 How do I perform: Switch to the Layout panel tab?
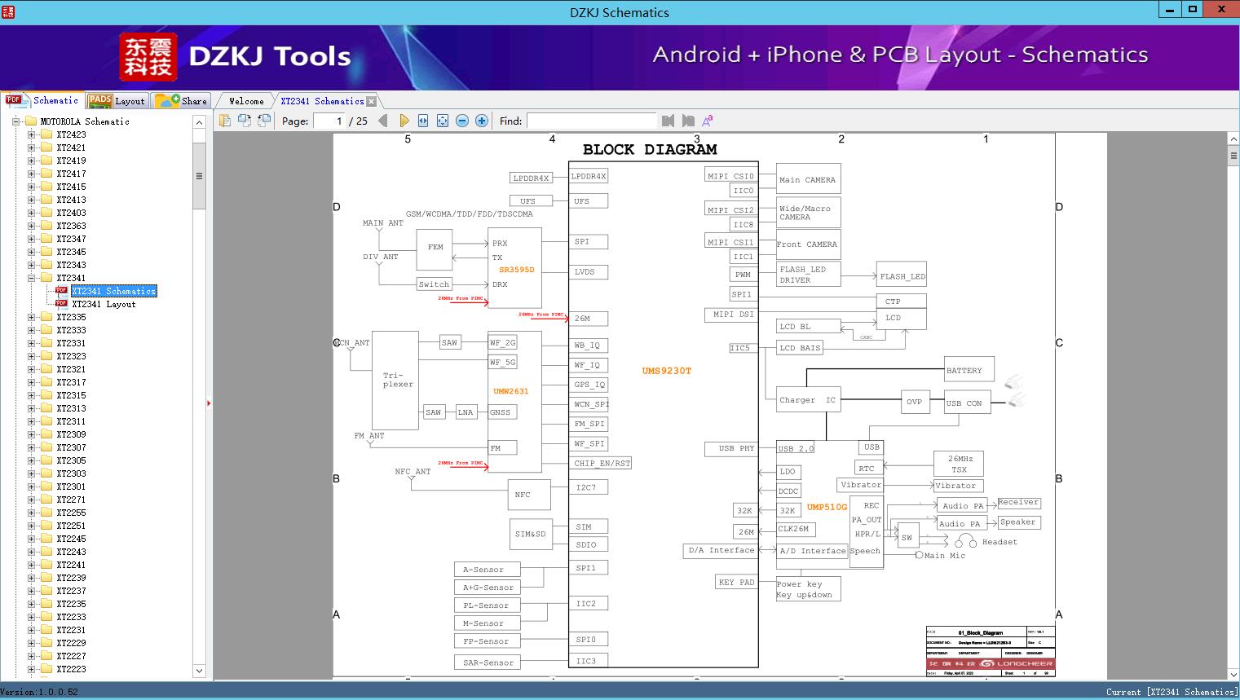coord(117,100)
